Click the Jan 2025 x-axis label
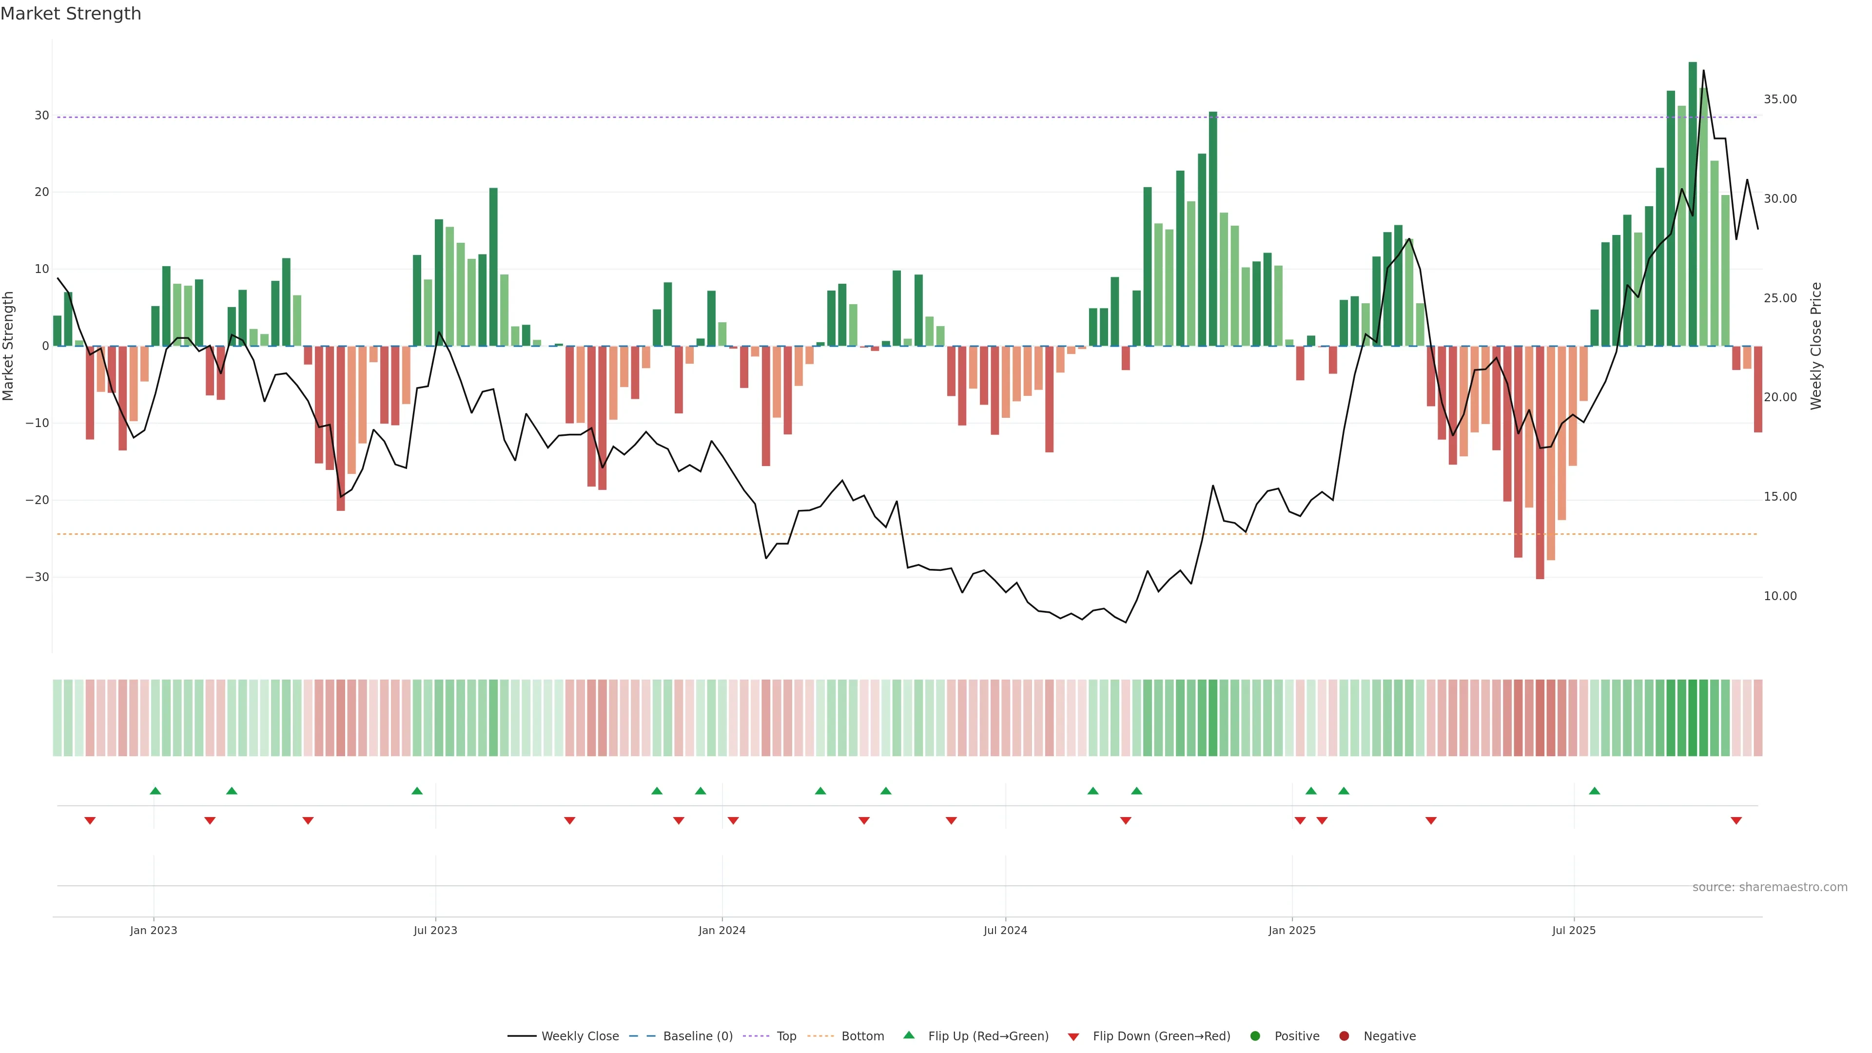This screenshot has height=1053, width=1872. point(1291,930)
